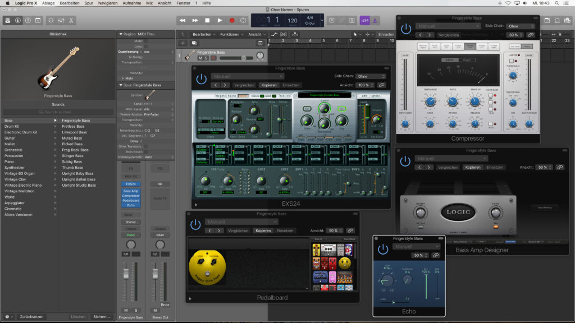Toggle the purple count-in 1234 button
This screenshot has width=575, height=323.
coord(364,21)
